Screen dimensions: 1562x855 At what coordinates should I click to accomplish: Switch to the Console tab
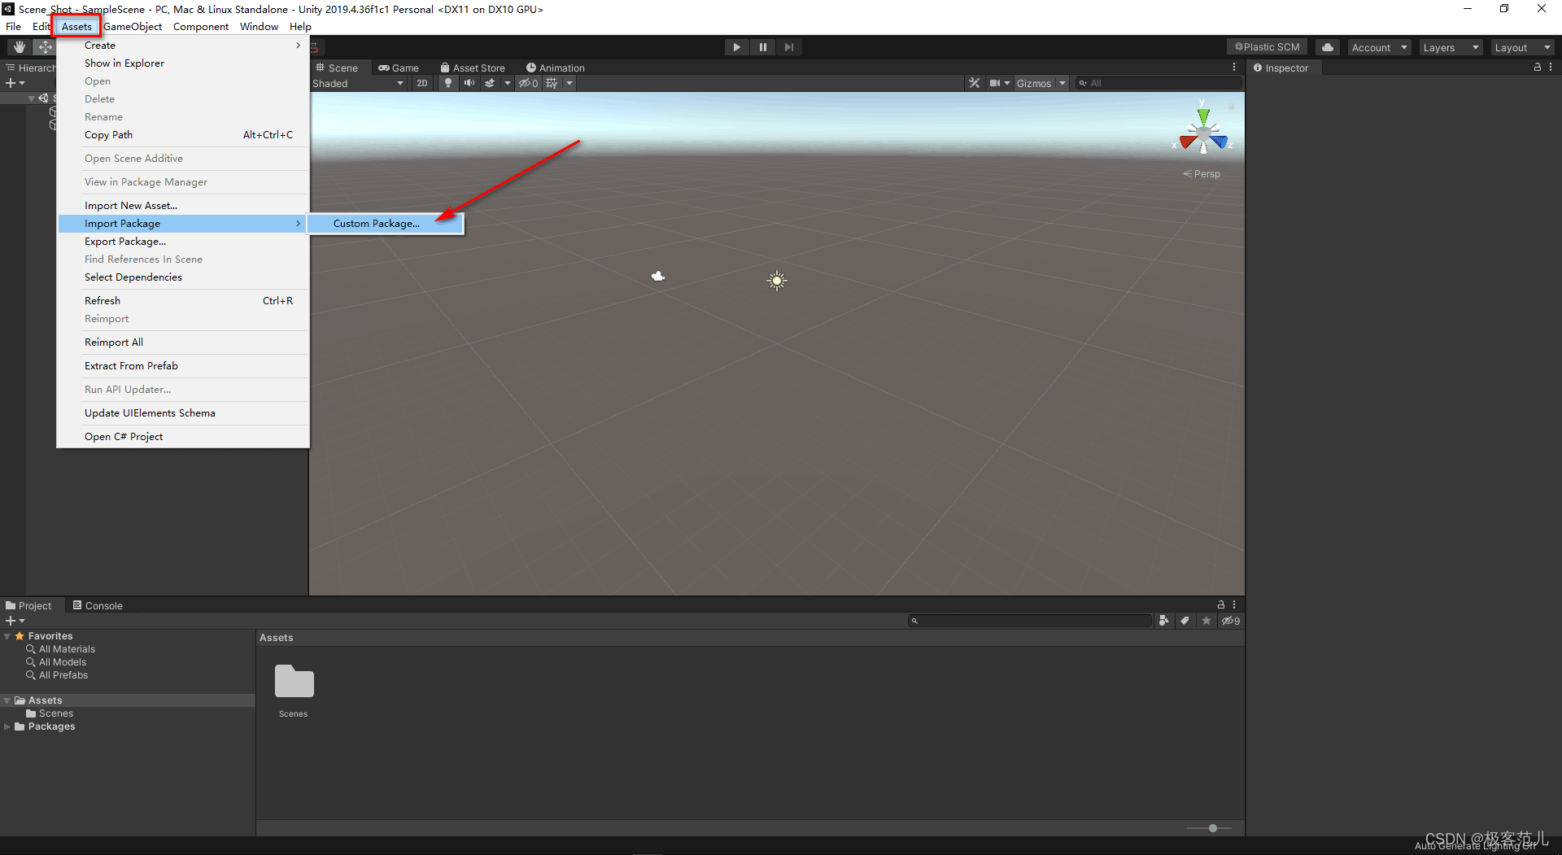98,605
